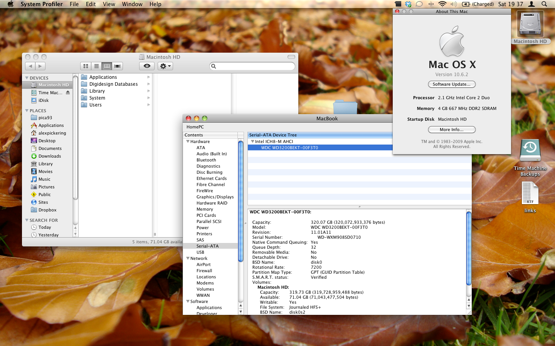Open Time Machine Backups desktop icon
This screenshot has width=555, height=346.
point(530,151)
